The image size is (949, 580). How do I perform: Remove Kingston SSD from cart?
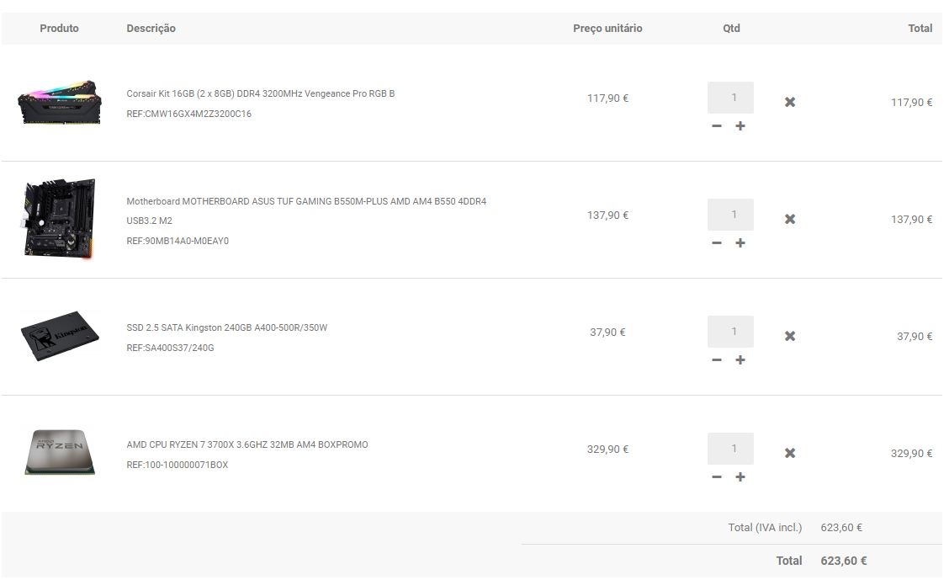(790, 336)
